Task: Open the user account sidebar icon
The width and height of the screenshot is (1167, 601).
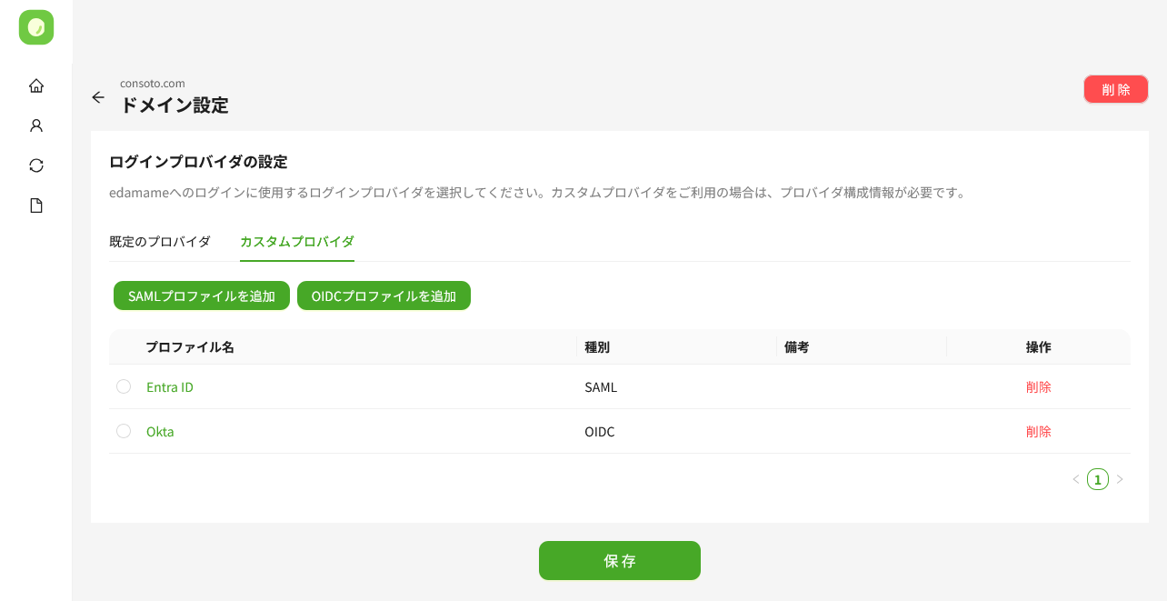Action: point(36,125)
